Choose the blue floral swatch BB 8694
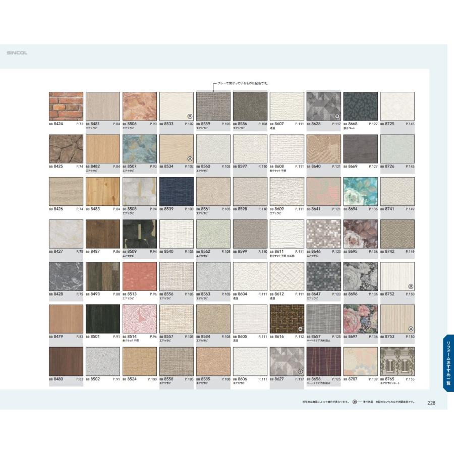Viewport: 454px width, 454px height. 361,191
